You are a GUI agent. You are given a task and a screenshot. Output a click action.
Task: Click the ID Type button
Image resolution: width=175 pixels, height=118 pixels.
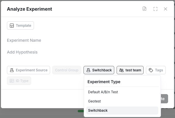[19, 81]
